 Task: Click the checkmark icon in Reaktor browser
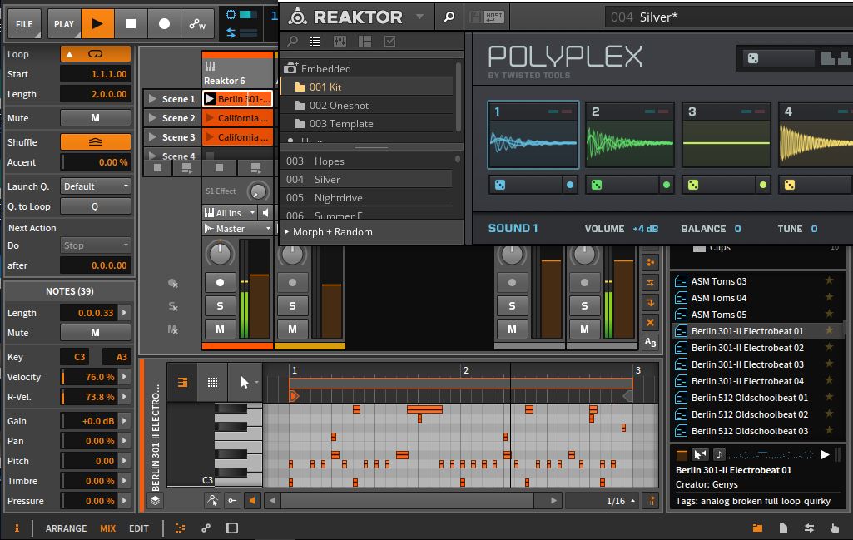click(x=389, y=42)
